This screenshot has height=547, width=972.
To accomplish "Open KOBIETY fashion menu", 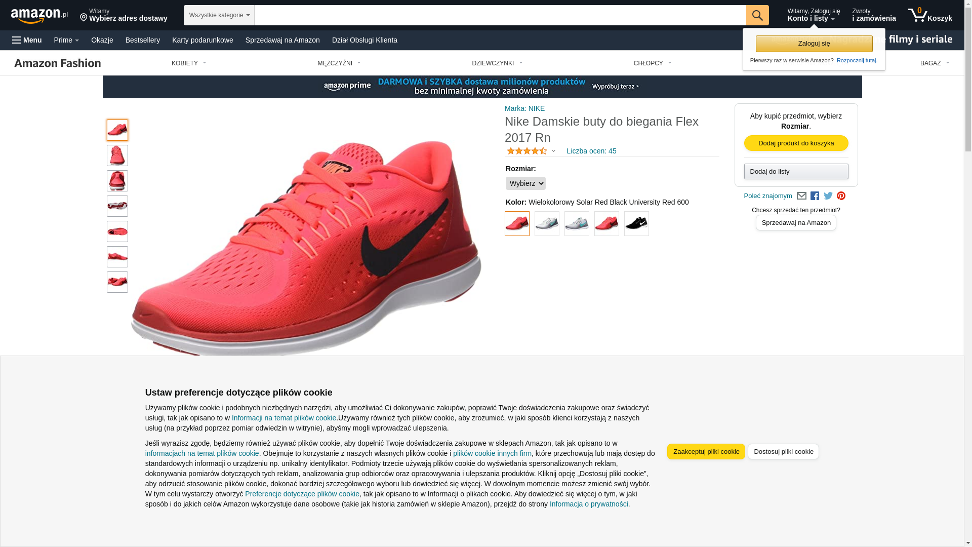I will [189, 63].
